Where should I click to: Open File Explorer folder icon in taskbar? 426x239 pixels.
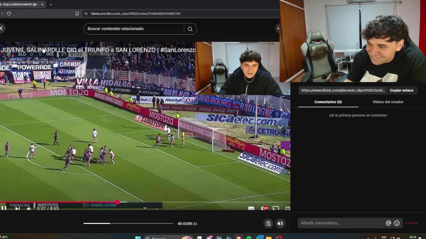pyautogui.click(x=269, y=238)
